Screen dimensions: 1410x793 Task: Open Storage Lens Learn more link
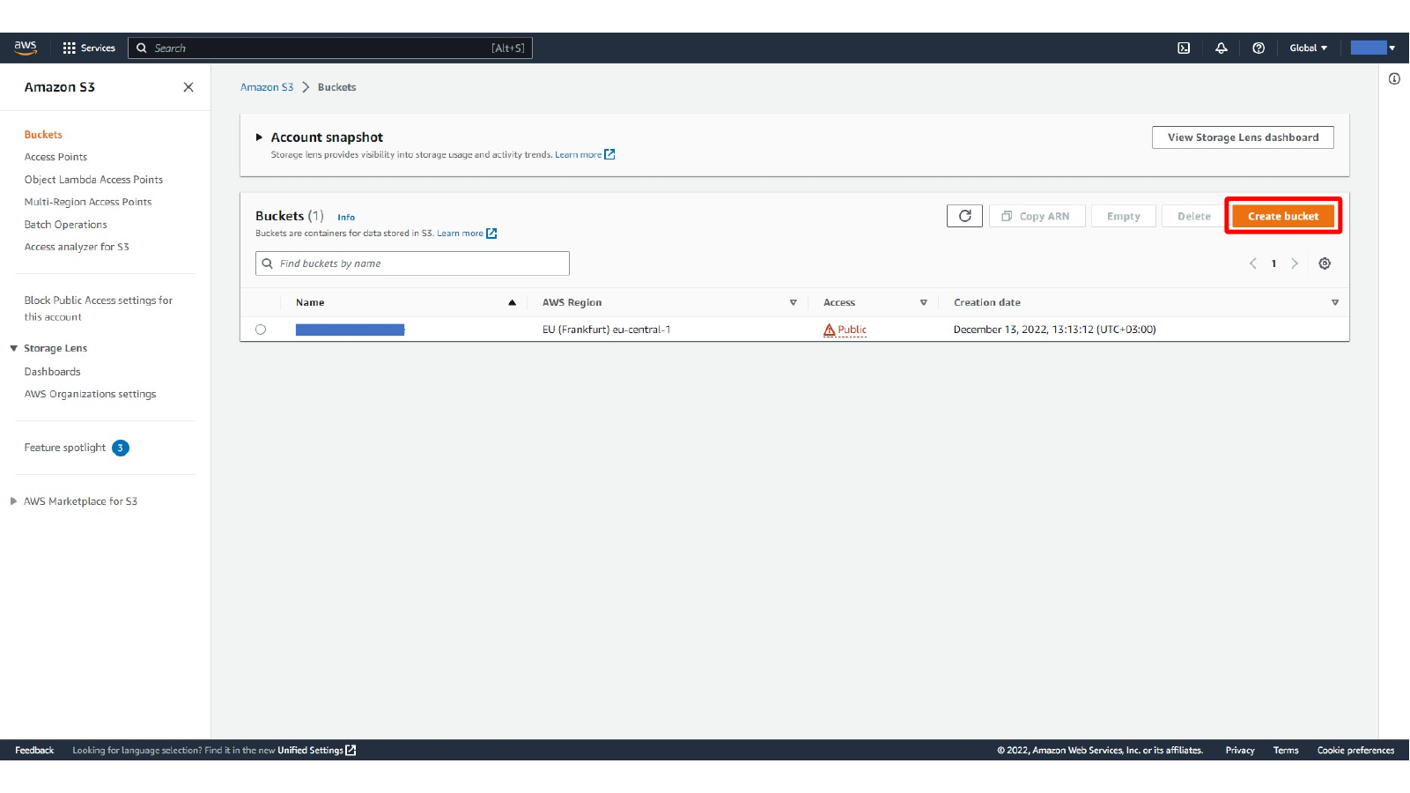585,154
